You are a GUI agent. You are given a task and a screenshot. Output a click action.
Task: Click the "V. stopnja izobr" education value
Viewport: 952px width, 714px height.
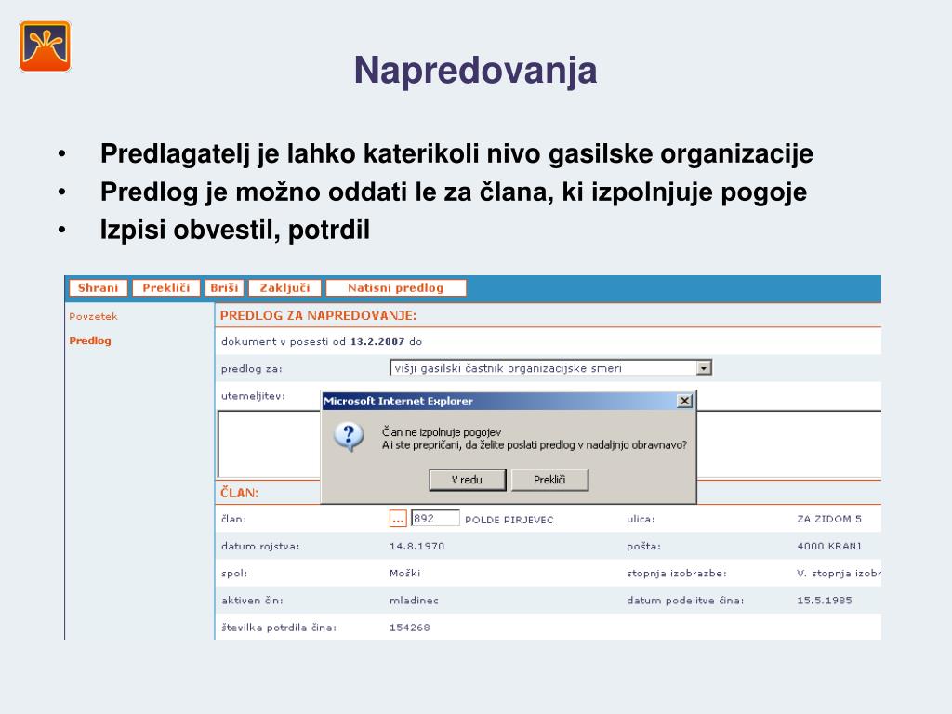click(839, 573)
